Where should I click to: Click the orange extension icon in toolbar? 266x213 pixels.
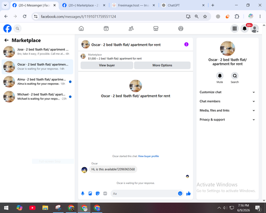227,17
